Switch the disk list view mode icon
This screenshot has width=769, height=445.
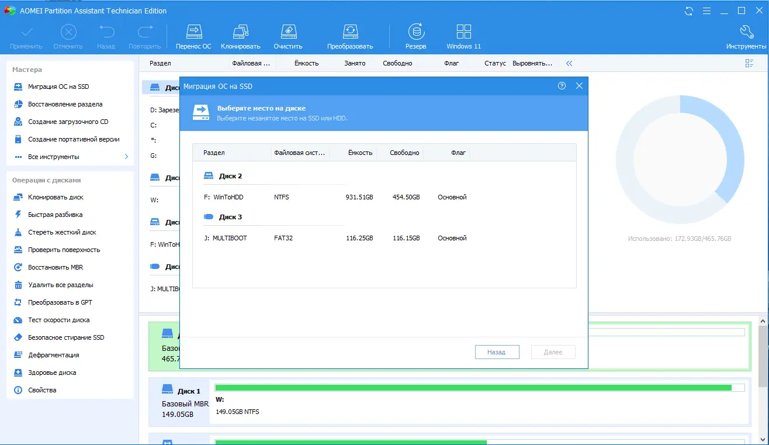coord(750,63)
